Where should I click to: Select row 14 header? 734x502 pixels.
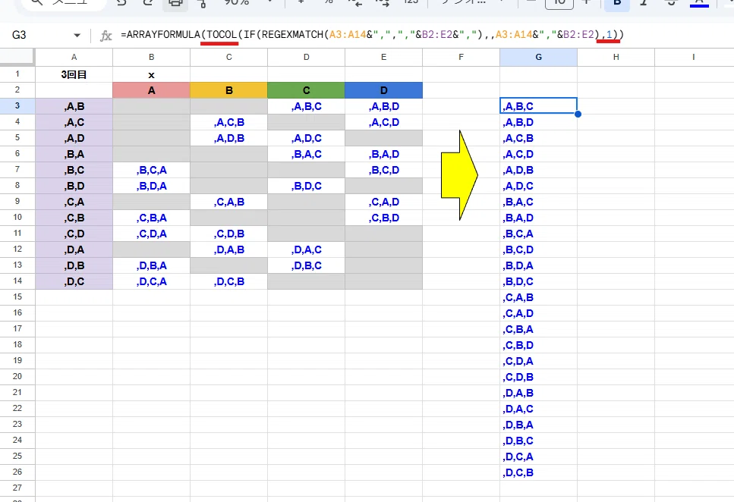point(17,281)
